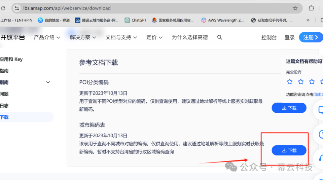The height and width of the screenshot is (180, 323).
Task: Click the 创建工单 link after 功能咨询请点击
Action: 318,95
